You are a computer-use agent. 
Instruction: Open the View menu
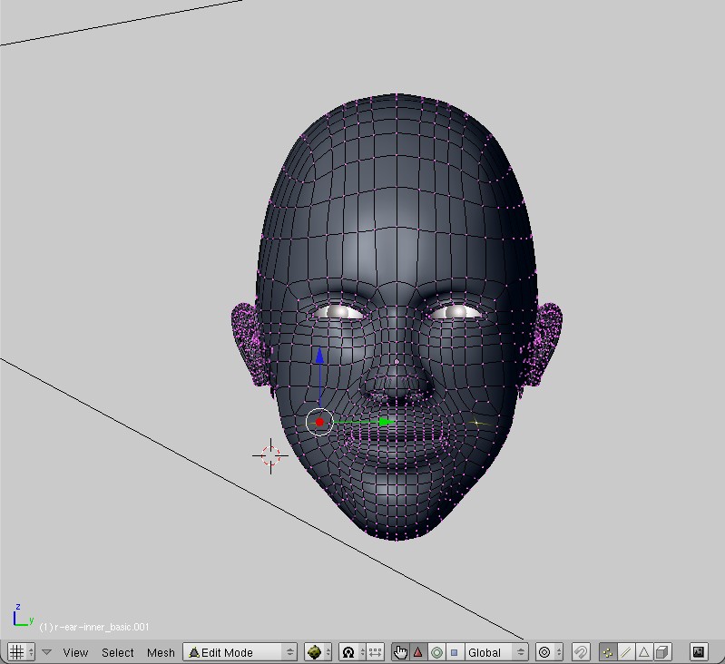coord(75,652)
